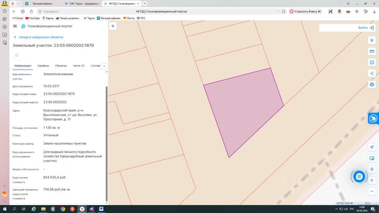Viewport: 379px width, 213px height.
Task: Open the ПГС bookmark
Action: (x=141, y=18)
